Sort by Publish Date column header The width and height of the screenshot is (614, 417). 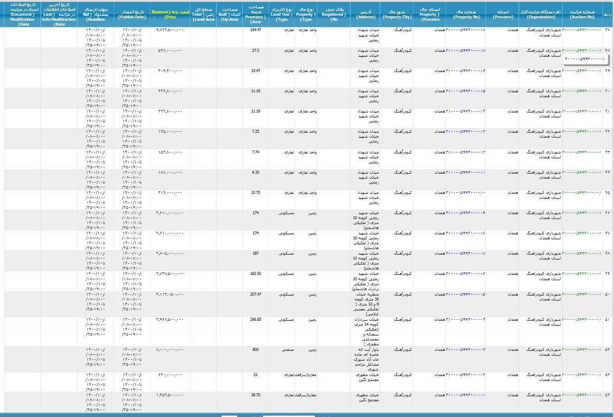[132, 14]
